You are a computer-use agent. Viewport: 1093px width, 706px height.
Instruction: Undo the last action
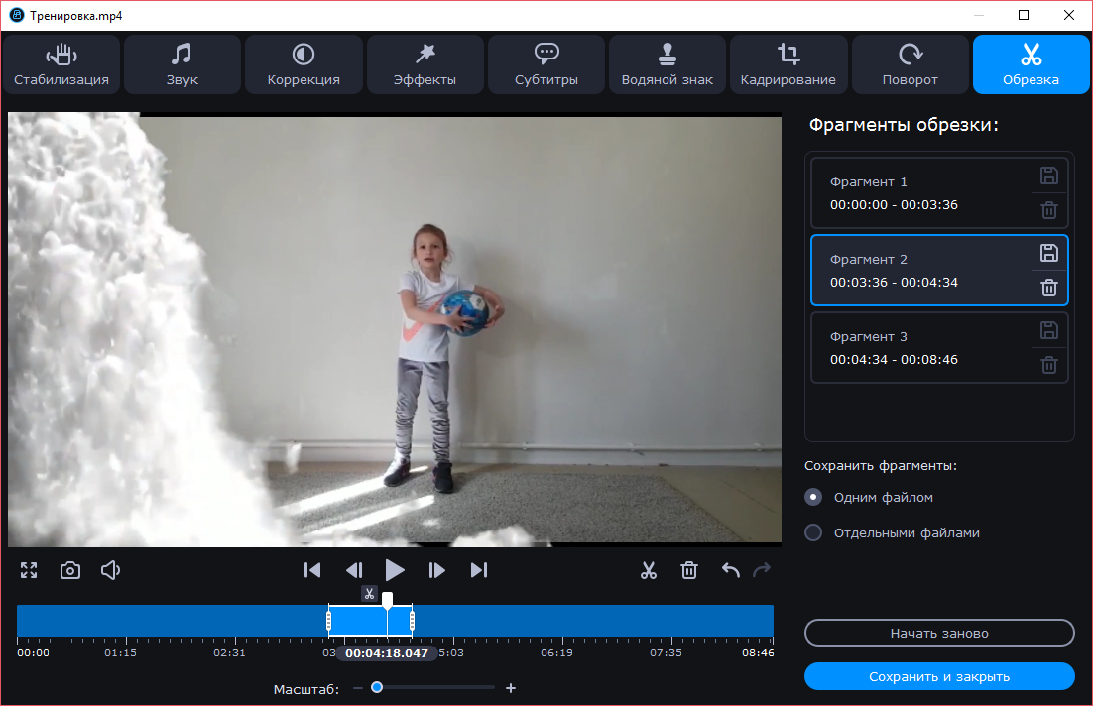coord(731,570)
